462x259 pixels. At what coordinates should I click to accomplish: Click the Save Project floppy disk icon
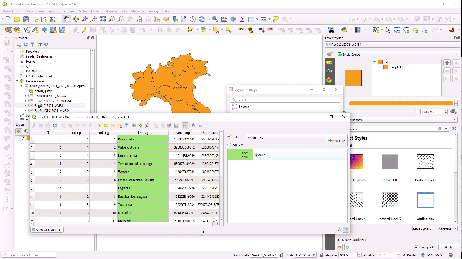pyautogui.click(x=26, y=19)
